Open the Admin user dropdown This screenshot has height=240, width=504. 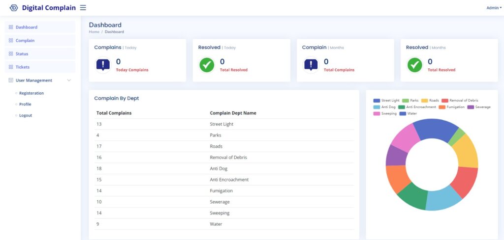[x=494, y=8]
